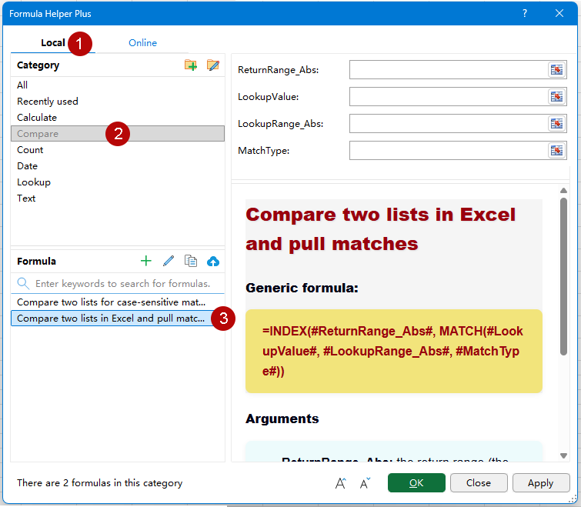Select the Lookup category
This screenshot has height=507, width=581.
[x=118, y=182]
